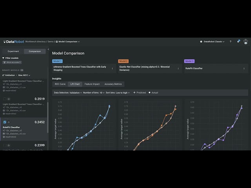Click the purple Model 3 badge

(189, 61)
